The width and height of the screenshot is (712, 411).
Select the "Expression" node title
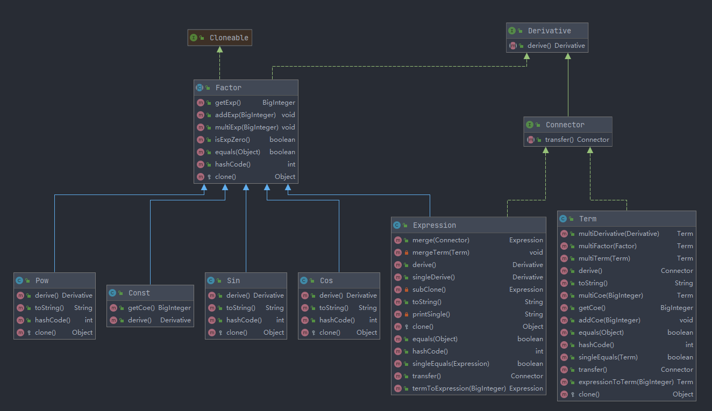435,225
